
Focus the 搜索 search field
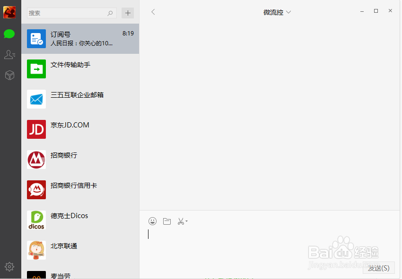tap(72, 13)
